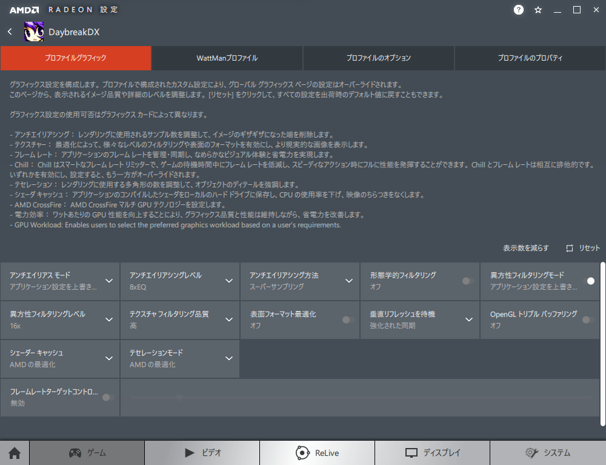Click the frame rate target slider
This screenshot has width=606, height=465.
click(x=360, y=398)
